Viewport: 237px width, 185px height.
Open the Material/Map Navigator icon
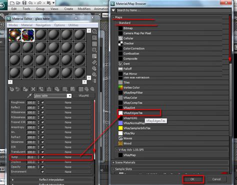(x=94, y=80)
